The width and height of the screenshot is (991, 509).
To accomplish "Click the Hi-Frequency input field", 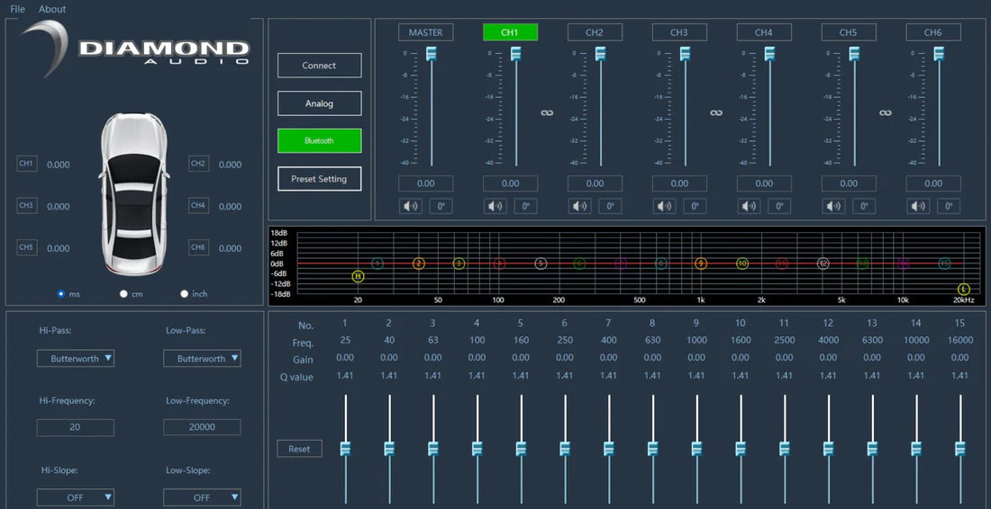I will click(76, 427).
